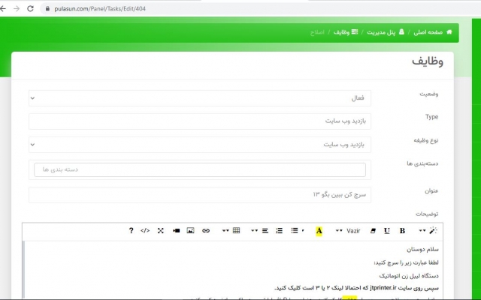The width and height of the screenshot is (481, 300).
Task: Open the table grid insert button
Action: pyautogui.click(x=236, y=230)
